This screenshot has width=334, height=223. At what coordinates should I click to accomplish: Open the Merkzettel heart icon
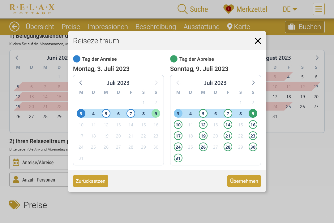229,9
